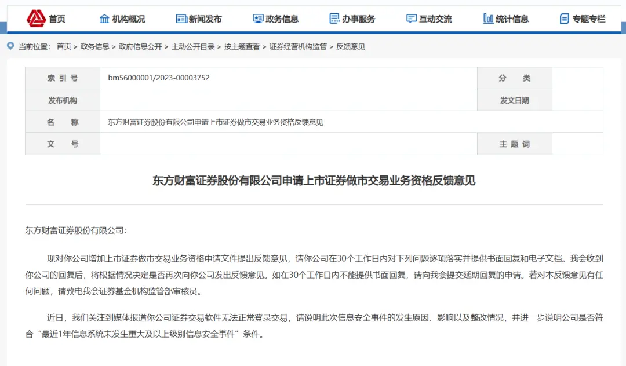626x366 pixels.
Task: Open the 机构概况 menu item
Action: (x=129, y=19)
